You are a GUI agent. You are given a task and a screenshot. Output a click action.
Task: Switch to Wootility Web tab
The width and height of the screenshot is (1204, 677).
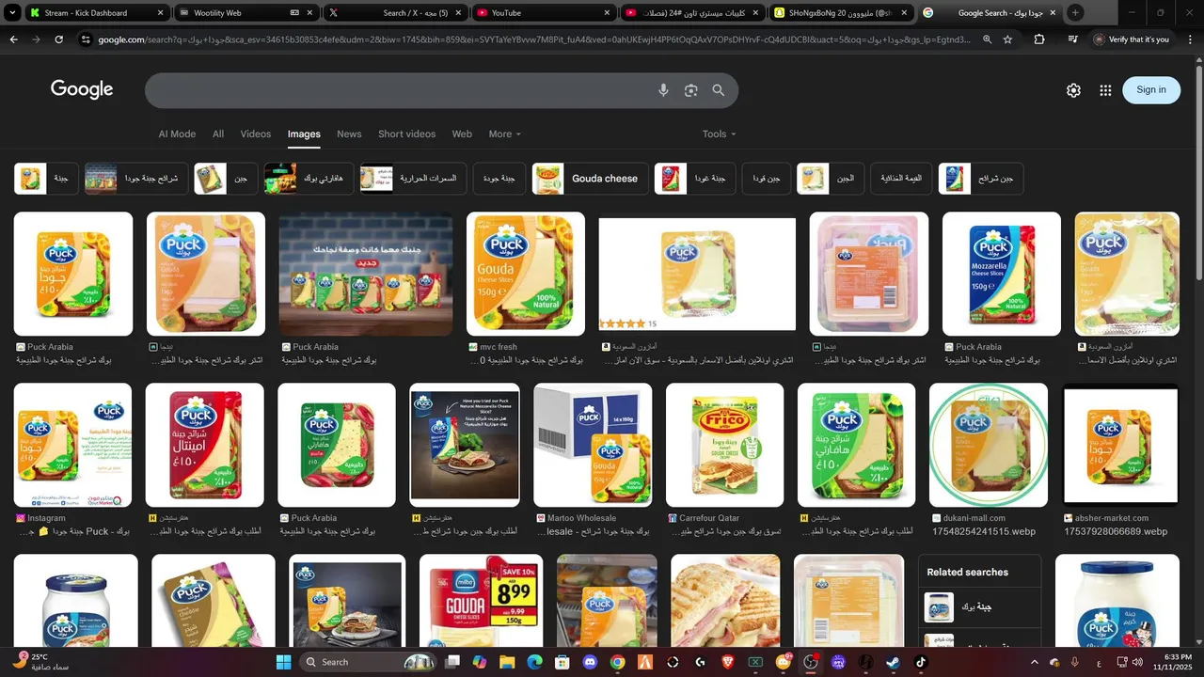coord(247,12)
